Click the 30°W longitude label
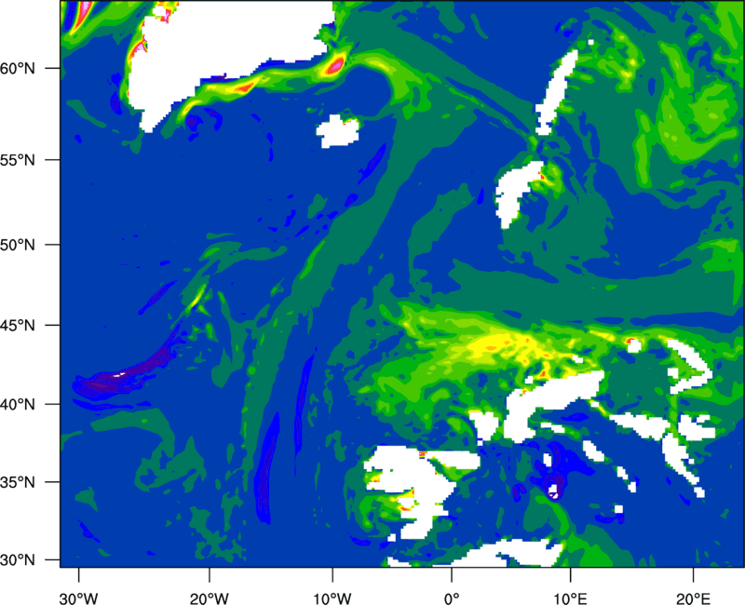This screenshot has width=745, height=605. click(78, 598)
